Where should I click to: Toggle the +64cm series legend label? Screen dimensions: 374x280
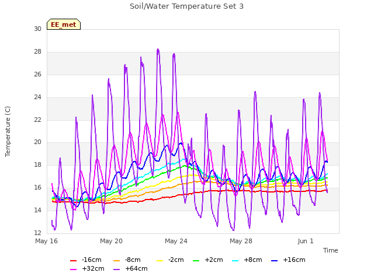tap(136, 268)
